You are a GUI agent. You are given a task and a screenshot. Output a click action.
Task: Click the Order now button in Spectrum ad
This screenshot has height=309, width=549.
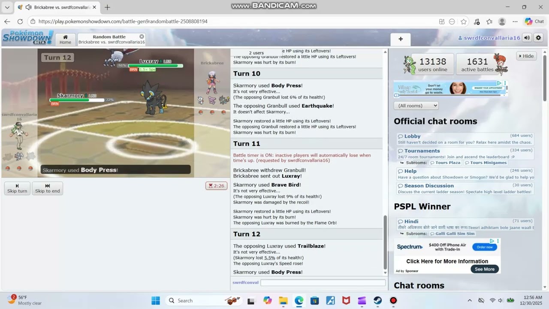(x=485, y=247)
